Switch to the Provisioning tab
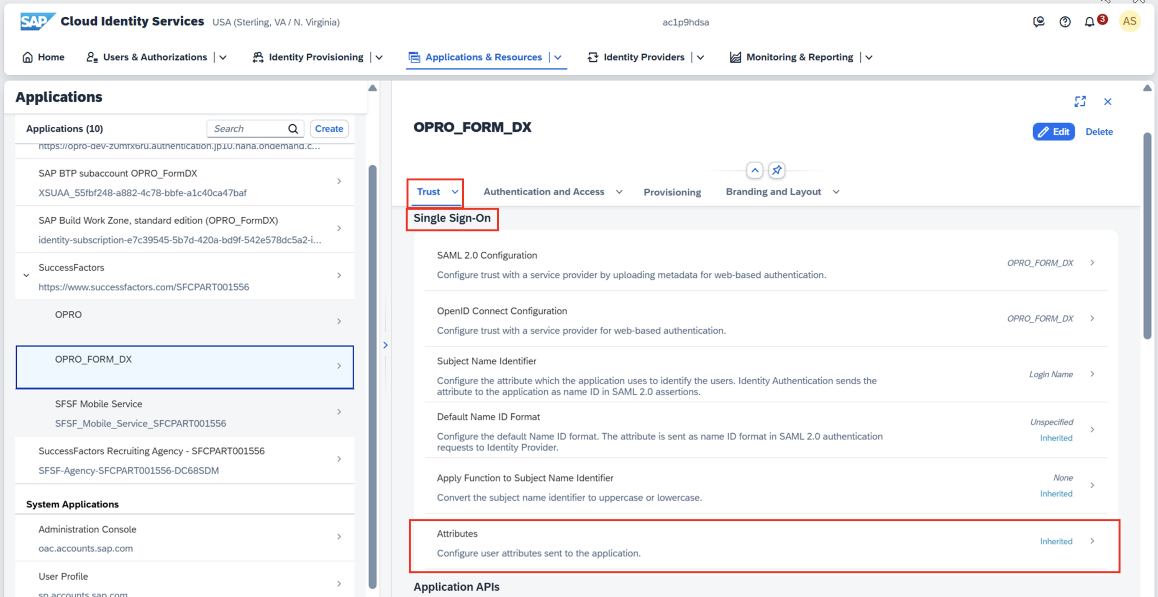The width and height of the screenshot is (1158, 597). pos(672,193)
